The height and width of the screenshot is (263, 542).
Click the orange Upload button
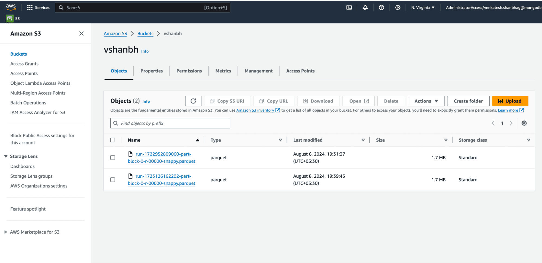click(x=510, y=101)
